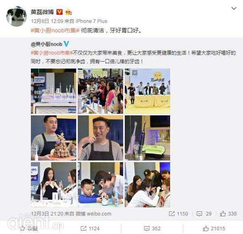Image resolution: width=243 pixels, height=234 pixels.
Task: Open the crowded market photo thumbnail
Action: click(x=100, y=91)
